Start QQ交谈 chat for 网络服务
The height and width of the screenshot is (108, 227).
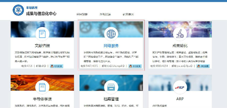(135, 66)
